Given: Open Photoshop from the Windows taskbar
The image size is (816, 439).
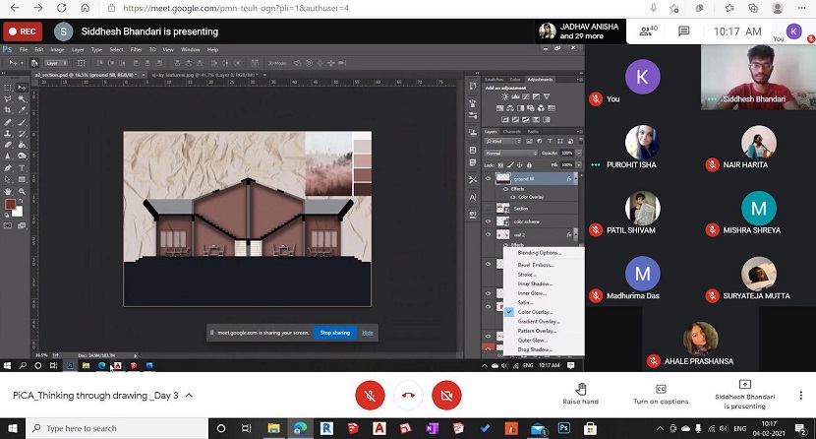Looking at the screenshot, I should [x=565, y=428].
